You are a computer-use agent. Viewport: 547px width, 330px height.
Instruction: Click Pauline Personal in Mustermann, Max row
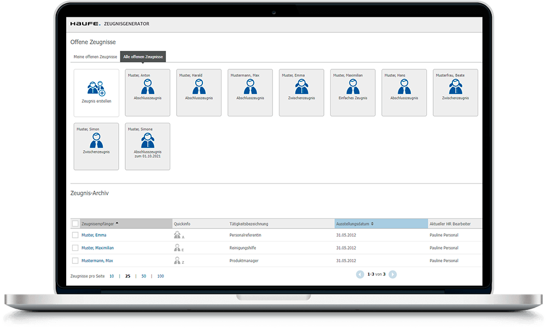444,261
